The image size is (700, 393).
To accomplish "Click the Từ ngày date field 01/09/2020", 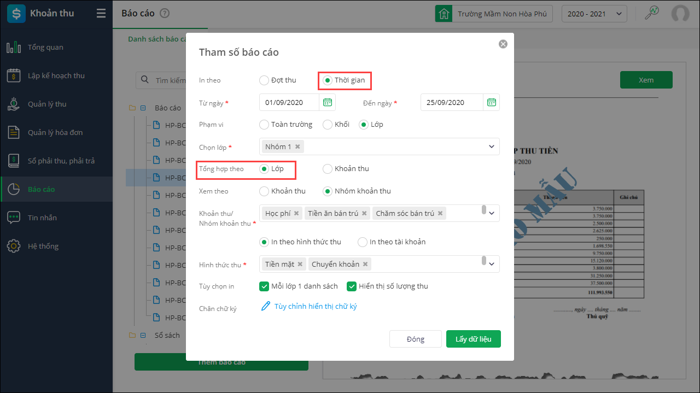I will click(289, 102).
